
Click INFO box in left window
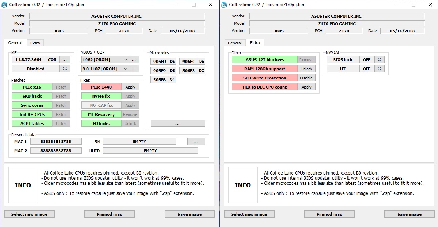tap(23, 185)
